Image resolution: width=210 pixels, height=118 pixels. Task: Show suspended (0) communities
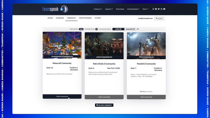[x=130, y=29]
